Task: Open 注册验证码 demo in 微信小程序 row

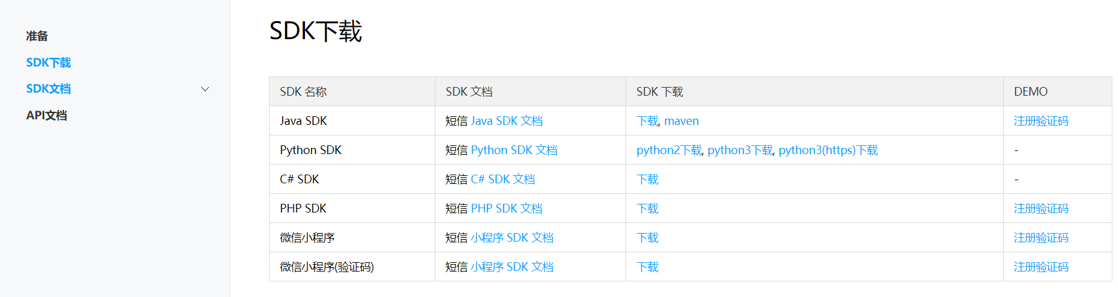Action: (x=1041, y=237)
